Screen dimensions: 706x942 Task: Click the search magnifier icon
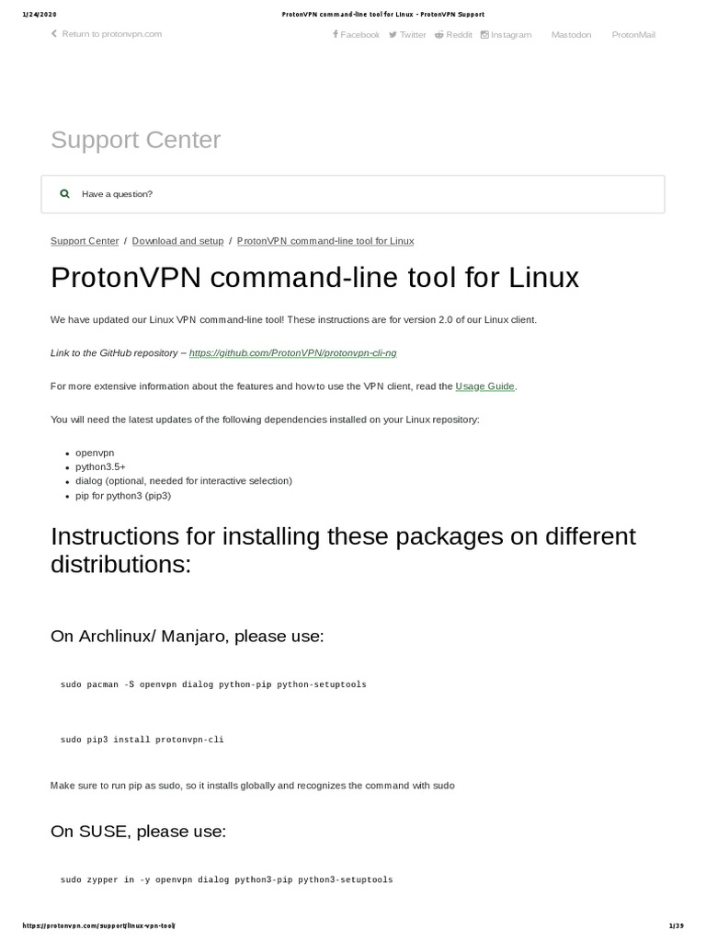pyautogui.click(x=64, y=194)
